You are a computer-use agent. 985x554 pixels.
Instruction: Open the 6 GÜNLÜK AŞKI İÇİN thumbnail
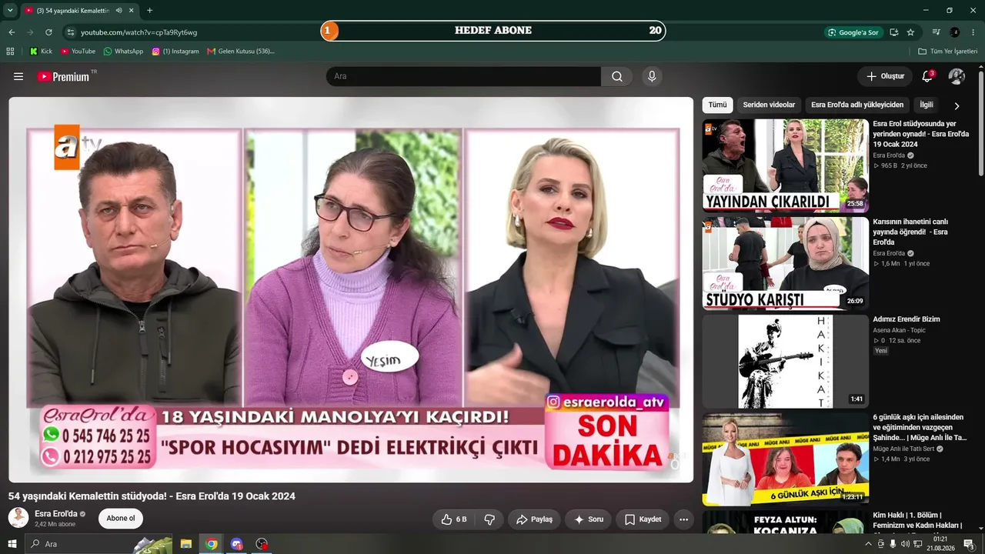point(786,459)
